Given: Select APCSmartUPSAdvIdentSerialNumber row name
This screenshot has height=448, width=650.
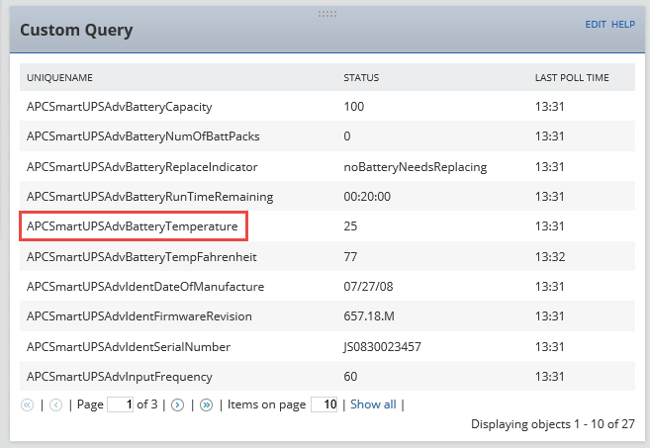Looking at the screenshot, I should (x=129, y=347).
